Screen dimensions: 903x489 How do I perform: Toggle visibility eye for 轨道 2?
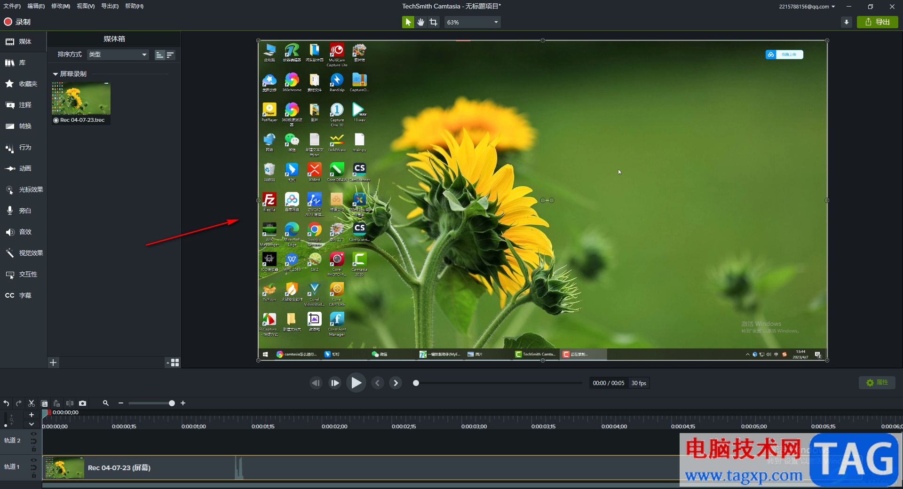tap(33, 434)
